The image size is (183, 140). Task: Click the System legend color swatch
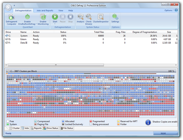pos(8,124)
